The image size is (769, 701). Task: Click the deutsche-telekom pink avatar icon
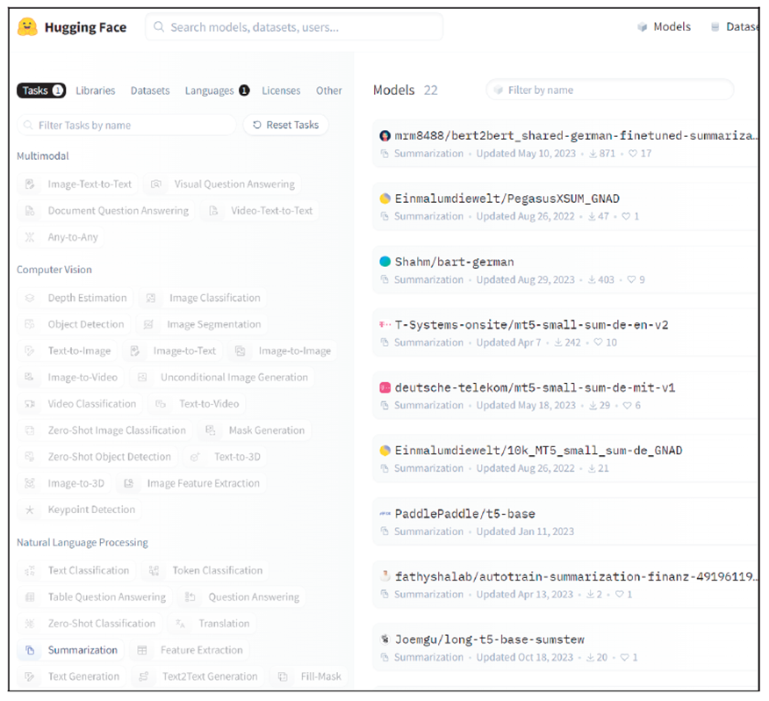385,387
